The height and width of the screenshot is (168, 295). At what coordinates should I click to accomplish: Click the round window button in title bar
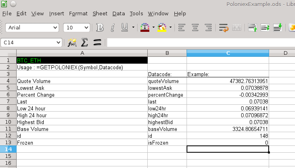point(13,4)
